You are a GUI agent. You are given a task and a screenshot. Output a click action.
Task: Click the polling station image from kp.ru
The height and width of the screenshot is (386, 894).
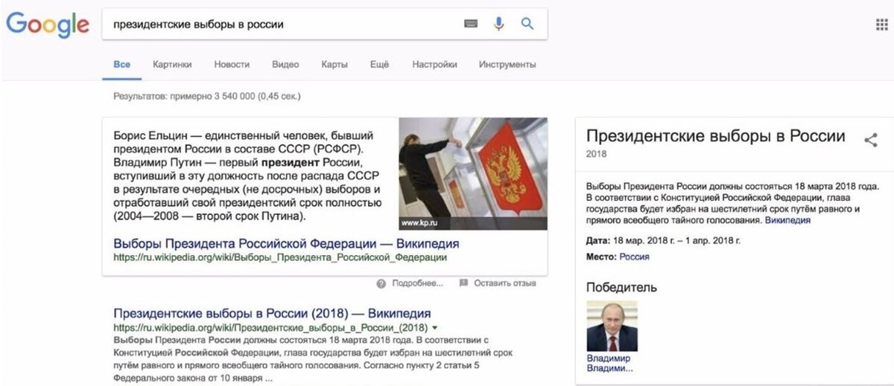click(x=473, y=174)
